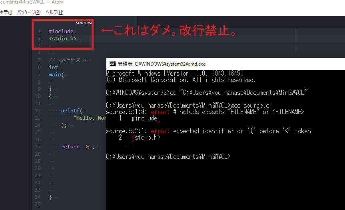Click the main( text on line 7

point(55,74)
